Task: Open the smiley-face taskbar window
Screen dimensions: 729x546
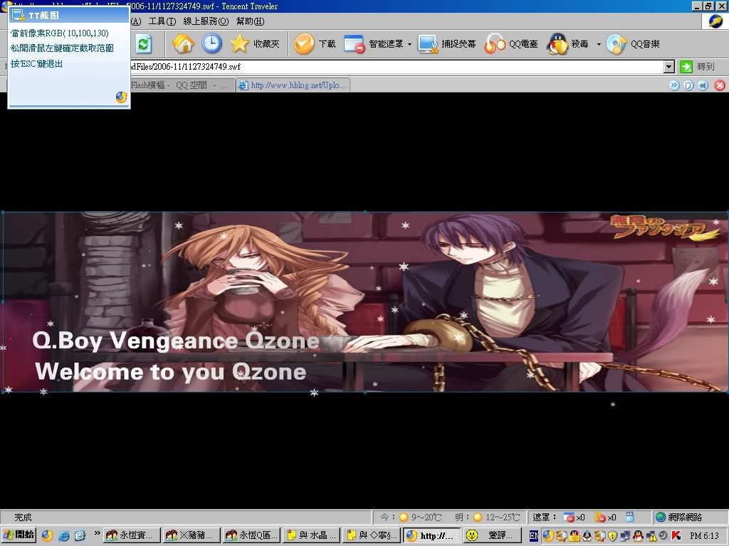Action: pyautogui.click(x=492, y=535)
